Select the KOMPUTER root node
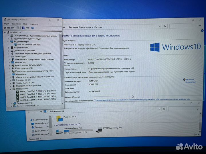 point(15,32)
